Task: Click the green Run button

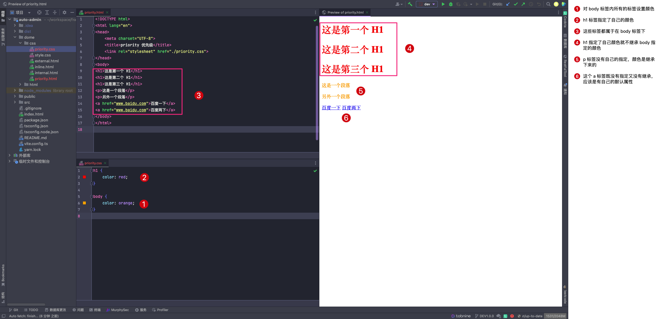Action: [x=443, y=4]
